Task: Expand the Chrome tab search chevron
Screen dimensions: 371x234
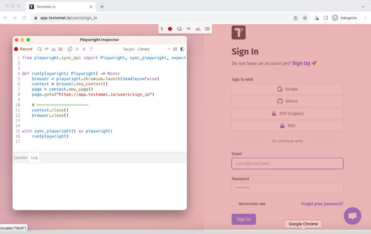Action: (363, 7)
